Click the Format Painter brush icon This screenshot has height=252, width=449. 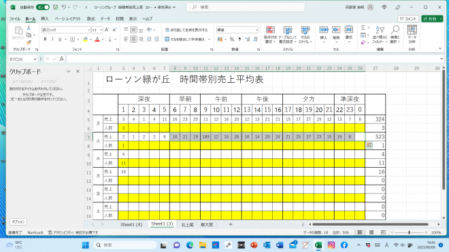(x=29, y=42)
